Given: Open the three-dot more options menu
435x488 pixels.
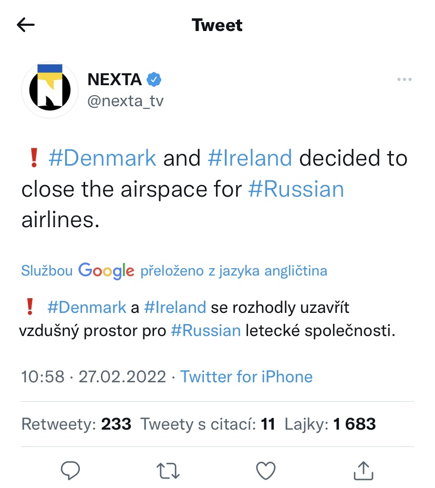Looking at the screenshot, I should tap(404, 79).
